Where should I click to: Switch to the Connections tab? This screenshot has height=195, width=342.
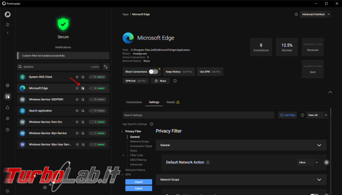tap(134, 102)
